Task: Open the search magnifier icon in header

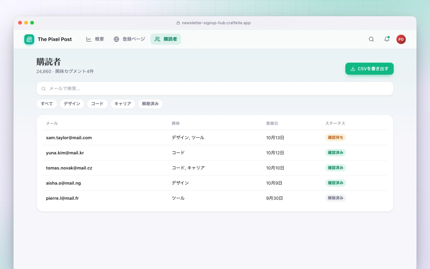Action: [x=371, y=39]
